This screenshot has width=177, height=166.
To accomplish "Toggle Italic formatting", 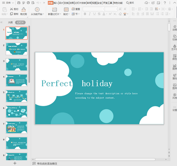I will (90, 14).
